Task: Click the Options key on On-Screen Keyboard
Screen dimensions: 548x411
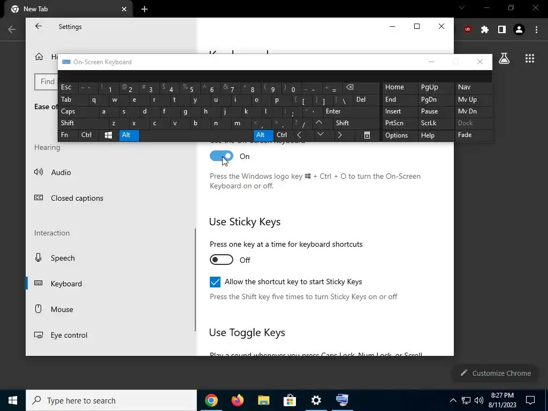Action: click(400, 135)
